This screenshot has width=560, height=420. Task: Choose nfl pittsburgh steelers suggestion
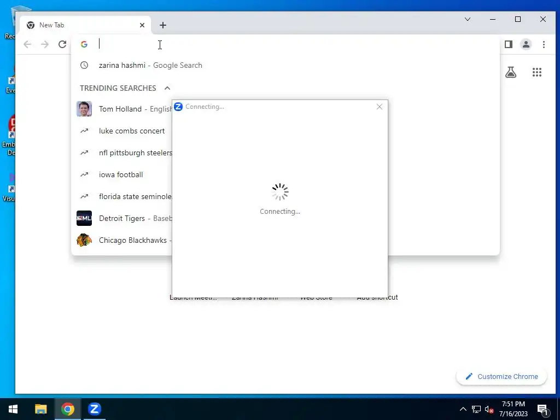coord(122,153)
